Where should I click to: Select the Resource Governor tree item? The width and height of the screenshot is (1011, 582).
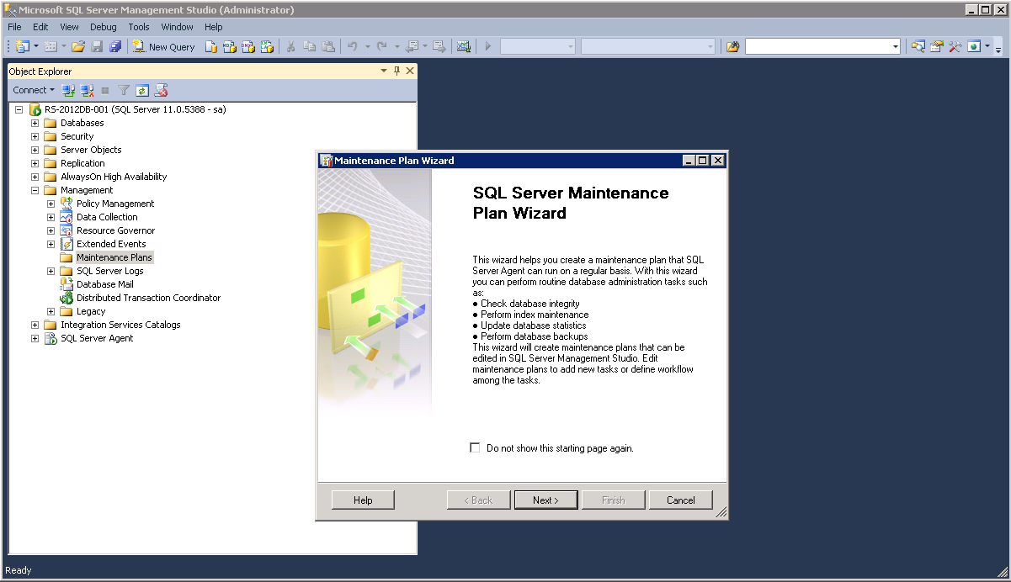[x=116, y=230]
